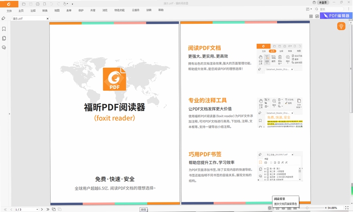
Task: Click the orange Foxit logo button
Action: [x=9, y=4]
